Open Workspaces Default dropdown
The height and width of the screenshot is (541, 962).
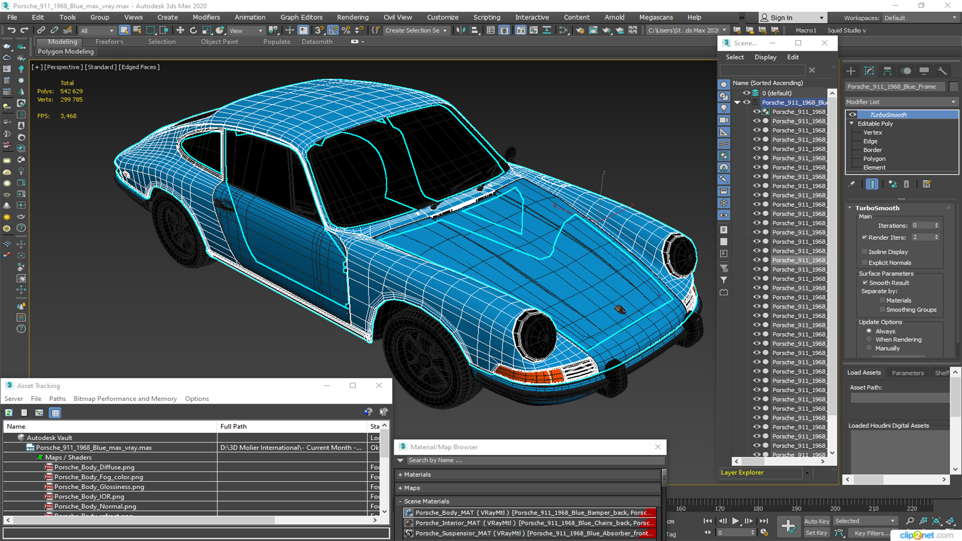920,18
